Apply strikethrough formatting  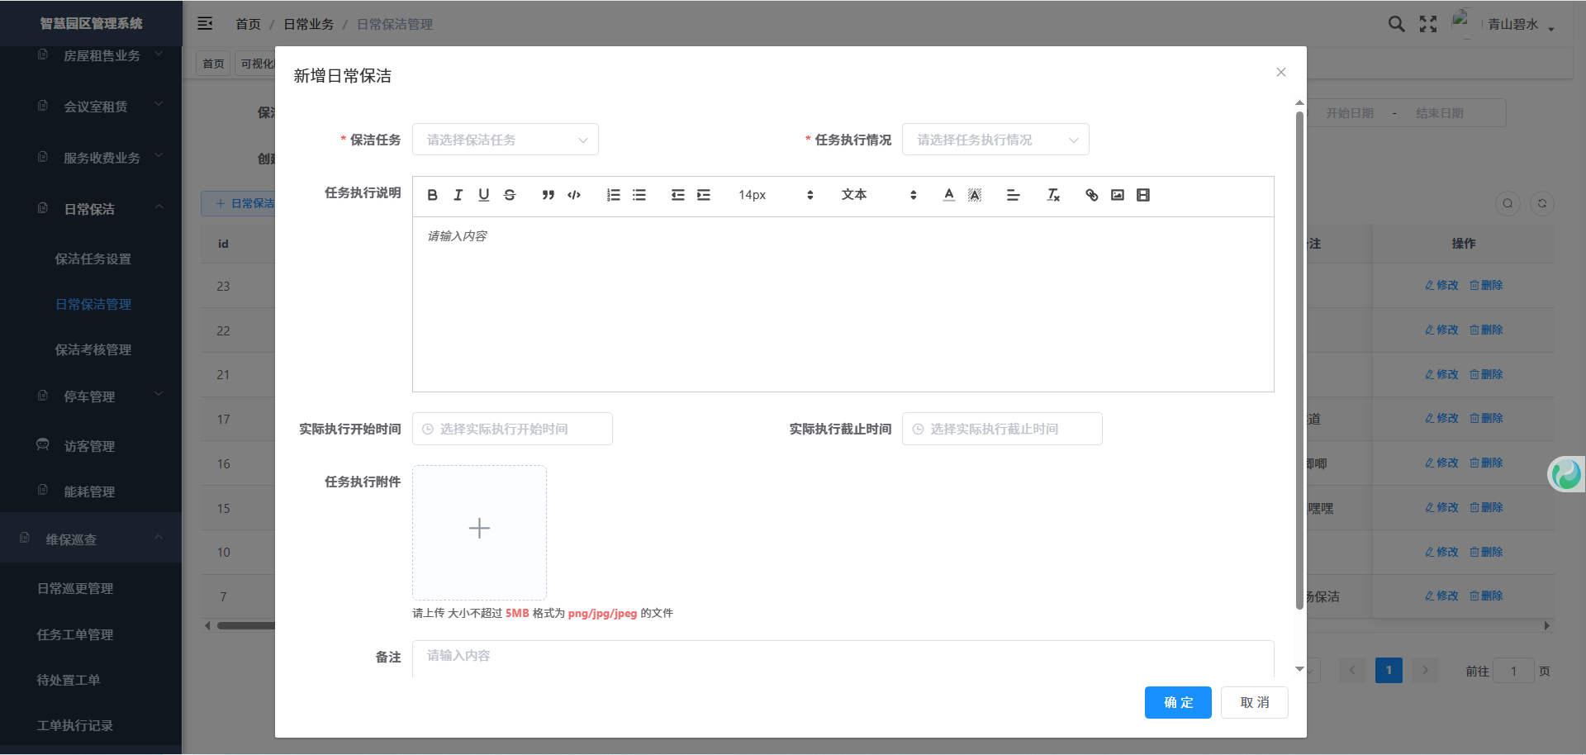[510, 195]
